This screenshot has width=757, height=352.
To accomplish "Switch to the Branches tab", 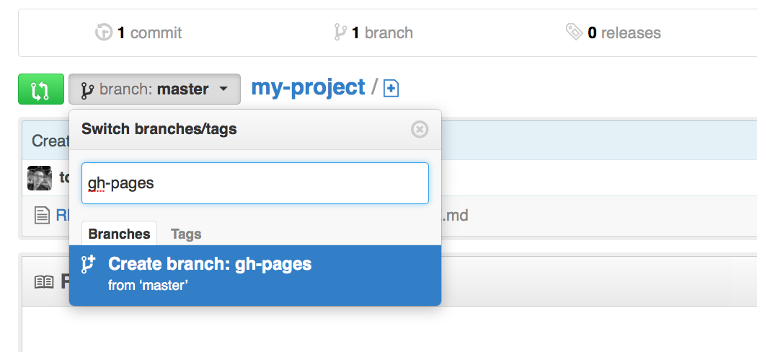I will 119,234.
